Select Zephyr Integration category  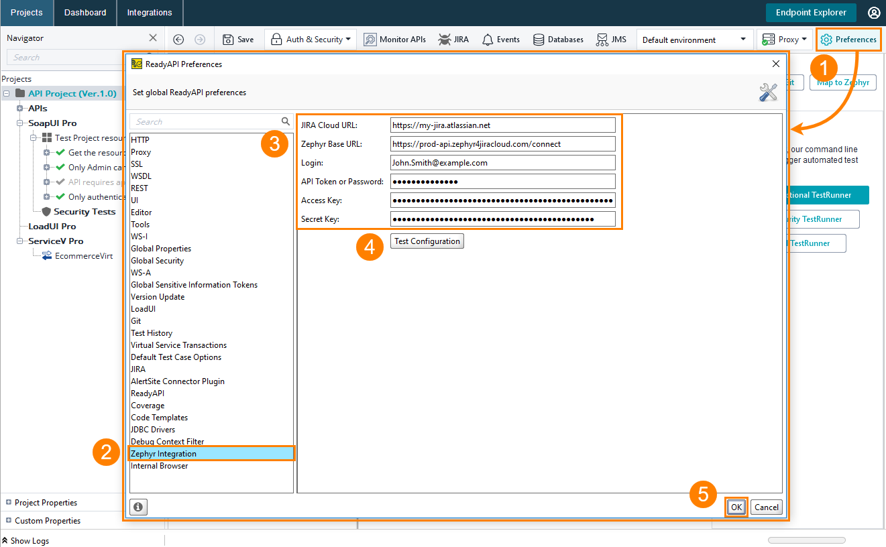click(x=211, y=453)
